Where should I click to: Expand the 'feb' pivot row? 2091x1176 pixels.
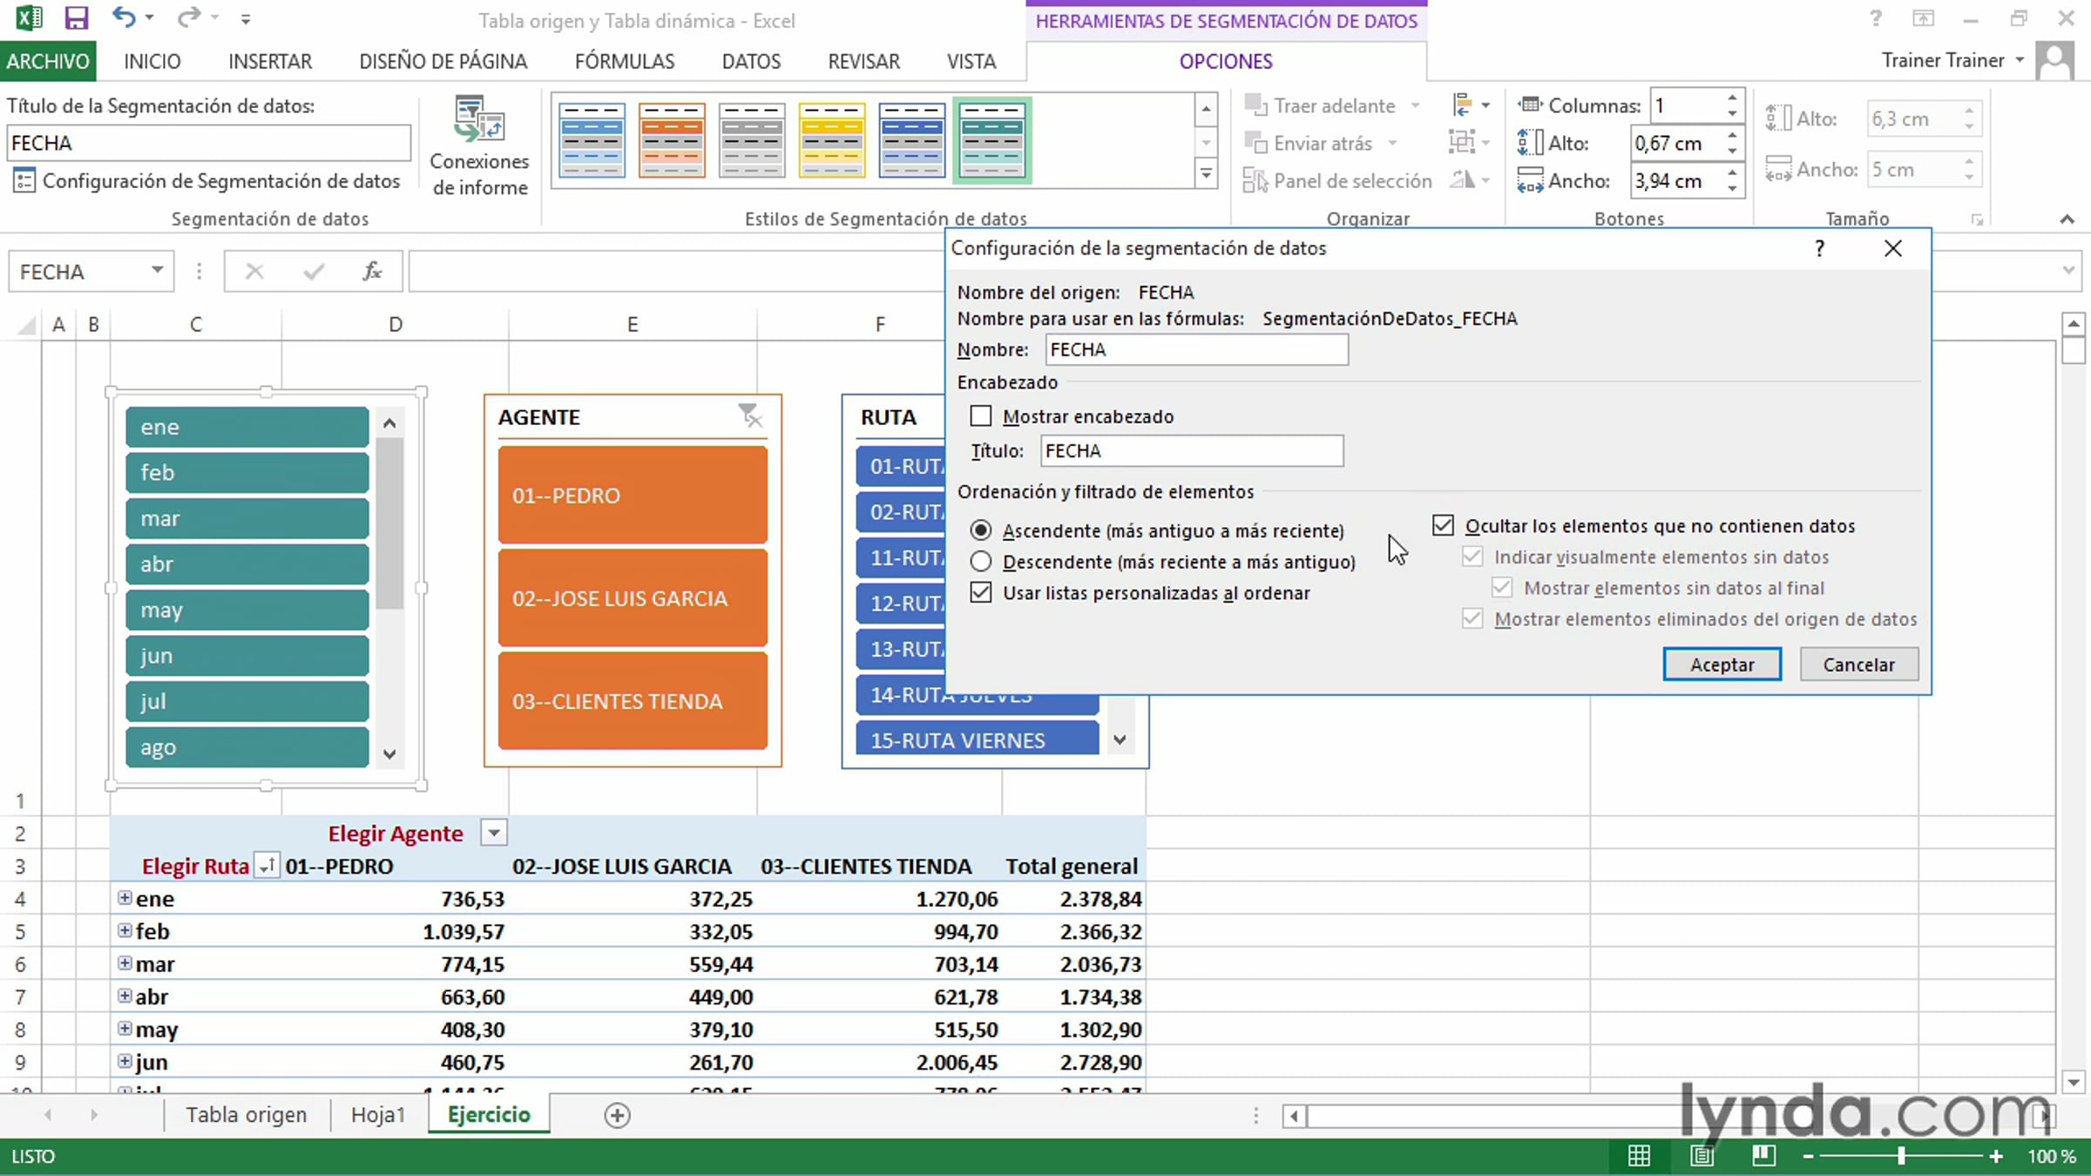125,930
